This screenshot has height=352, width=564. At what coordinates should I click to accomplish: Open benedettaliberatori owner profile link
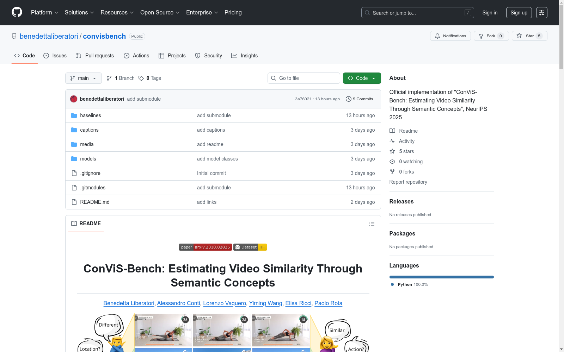(49, 36)
